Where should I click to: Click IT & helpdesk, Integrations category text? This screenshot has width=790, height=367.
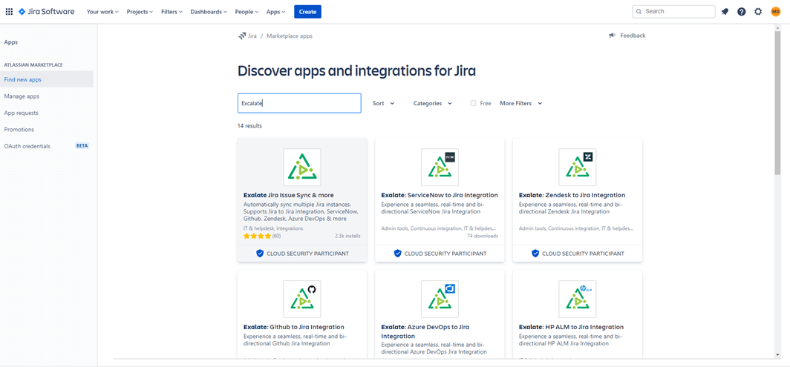pos(273,228)
